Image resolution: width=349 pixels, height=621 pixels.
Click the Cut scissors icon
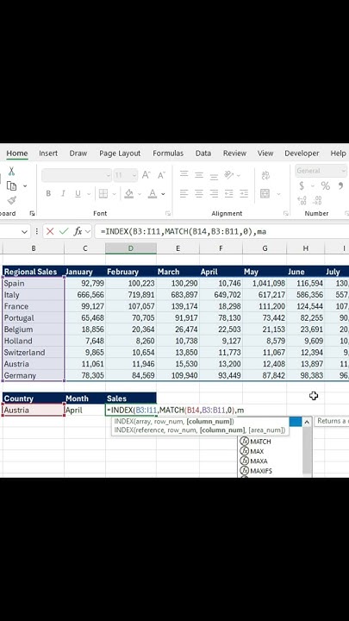[11, 172]
